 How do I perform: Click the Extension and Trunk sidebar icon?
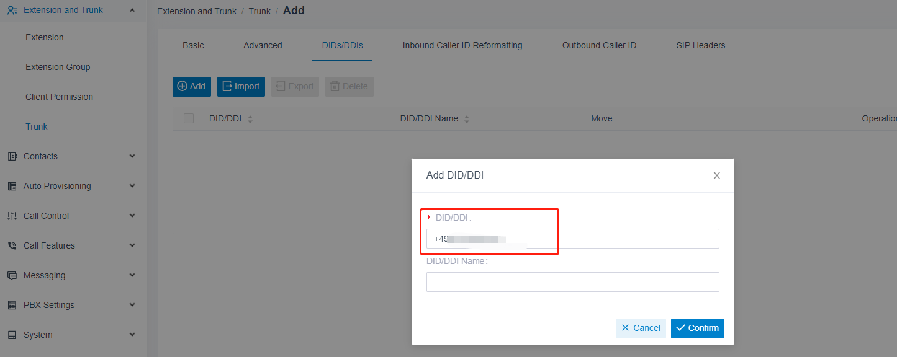point(12,10)
